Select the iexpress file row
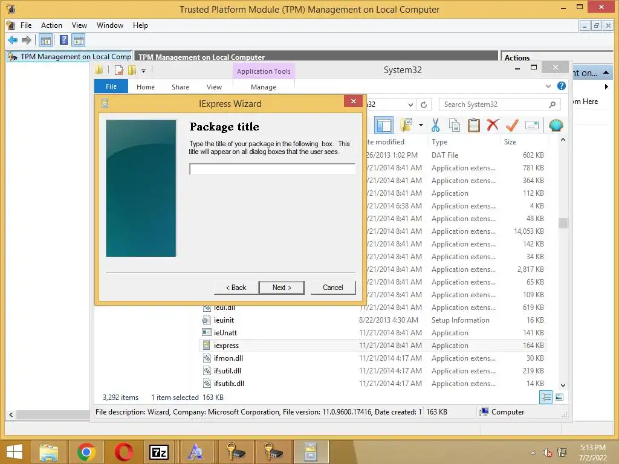 tap(373, 345)
